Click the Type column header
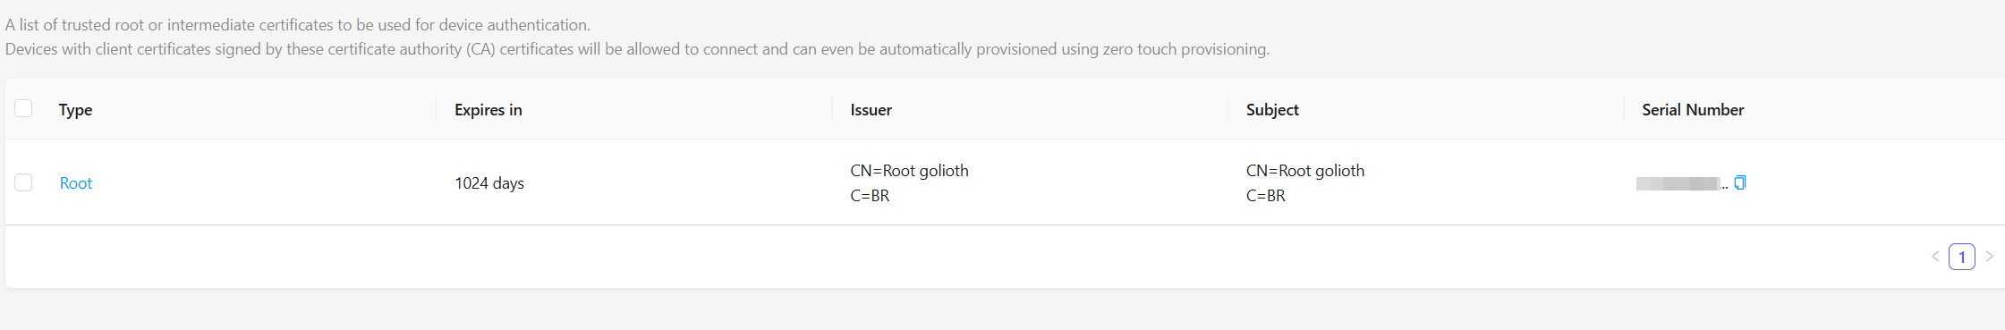2005x330 pixels. (x=75, y=110)
